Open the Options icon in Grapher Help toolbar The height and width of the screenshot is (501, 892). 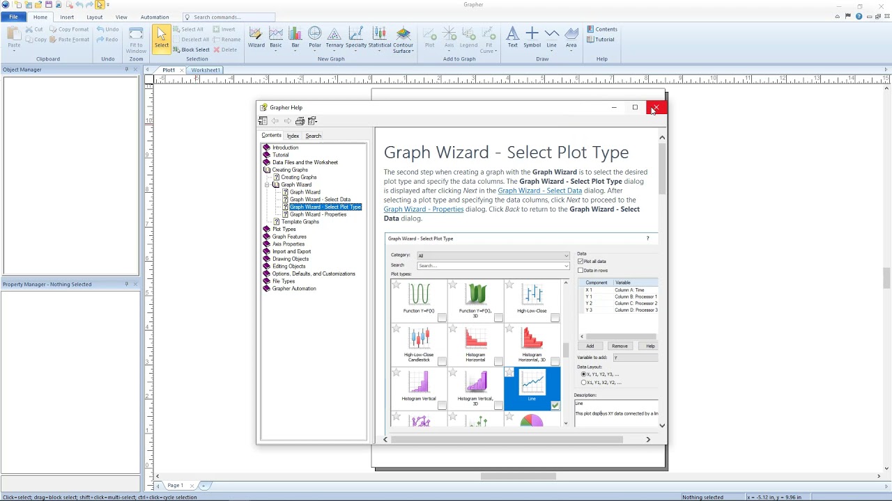point(312,121)
